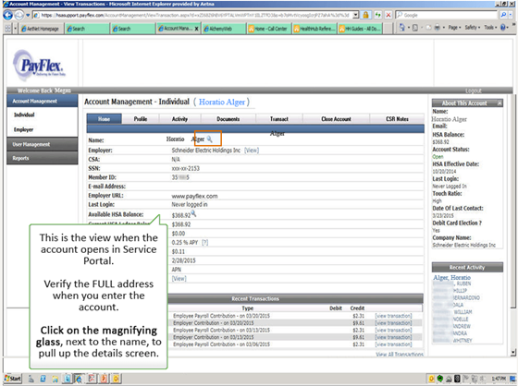Open the tab list dropdown arrow
This screenshot has width=518, height=386.
[x=15, y=29]
